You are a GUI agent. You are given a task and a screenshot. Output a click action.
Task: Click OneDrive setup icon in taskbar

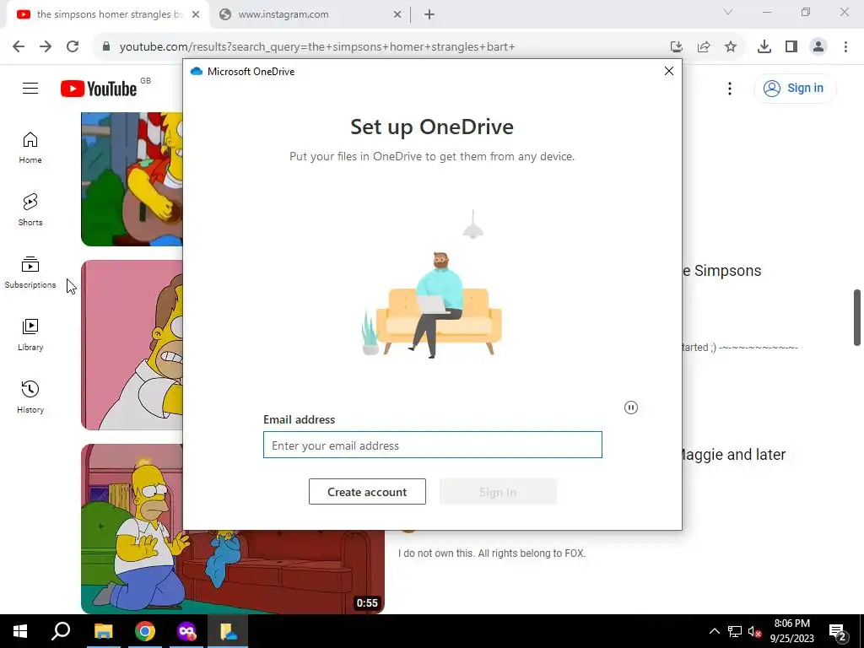(228, 631)
